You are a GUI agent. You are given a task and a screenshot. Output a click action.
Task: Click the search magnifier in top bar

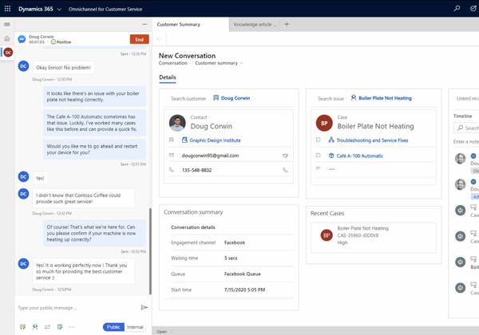(x=457, y=8)
